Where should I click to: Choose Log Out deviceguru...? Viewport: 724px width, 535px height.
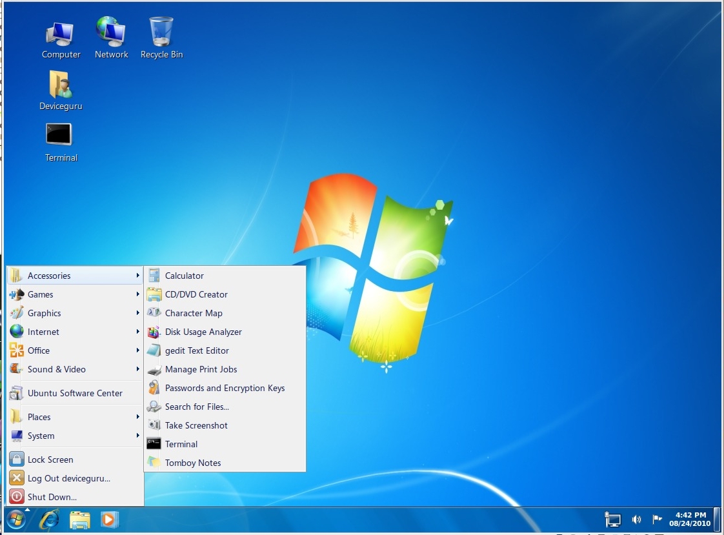click(x=75, y=478)
